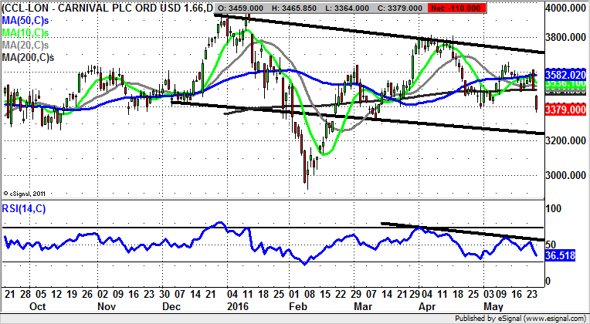The height and width of the screenshot is (324, 590).
Task: Click the blue 3582.020 price tag
Action: (x=567, y=75)
